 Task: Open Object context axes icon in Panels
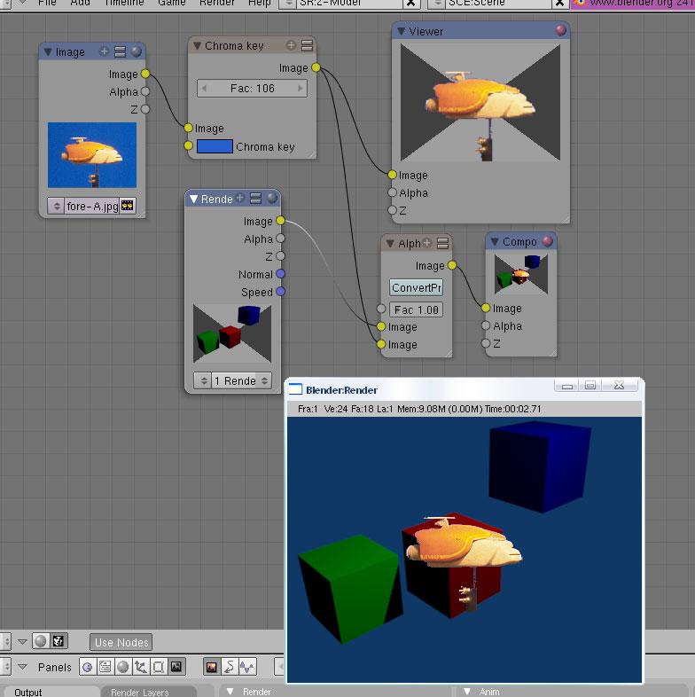coord(140,667)
